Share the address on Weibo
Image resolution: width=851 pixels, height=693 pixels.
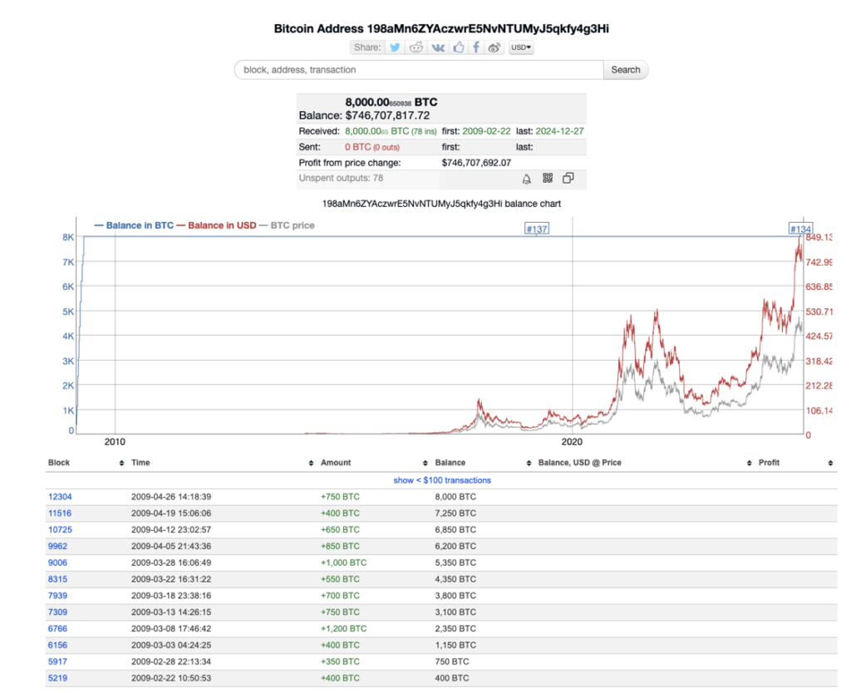(494, 47)
